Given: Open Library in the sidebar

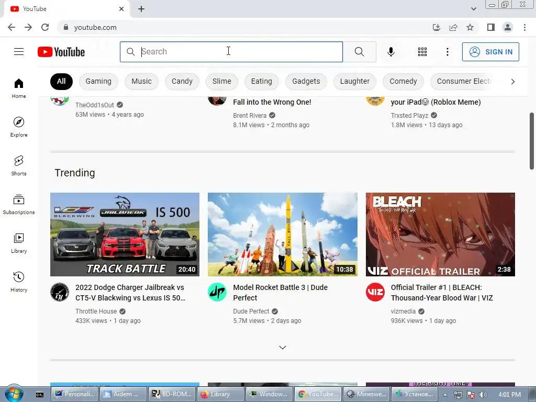Looking at the screenshot, I should [x=19, y=243].
